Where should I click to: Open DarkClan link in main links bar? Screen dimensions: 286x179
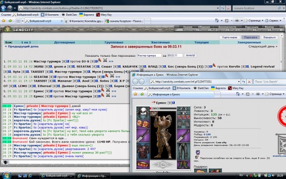pyautogui.click(x=69, y=15)
